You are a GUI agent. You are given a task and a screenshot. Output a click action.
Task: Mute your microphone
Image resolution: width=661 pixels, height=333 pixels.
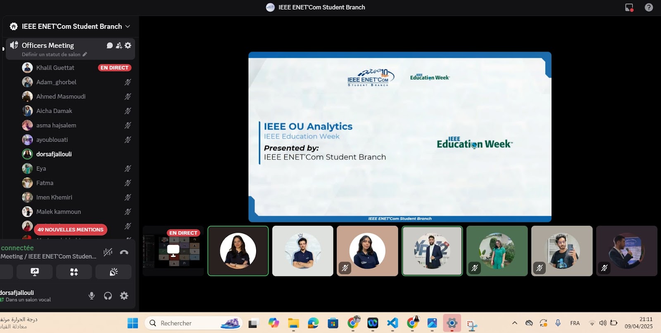[x=92, y=296]
